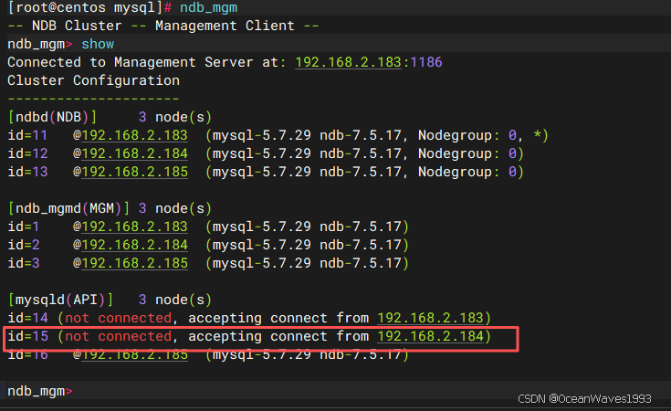Click the 'id=1' management node identifier
This screenshot has width=671, height=411.
23,227
